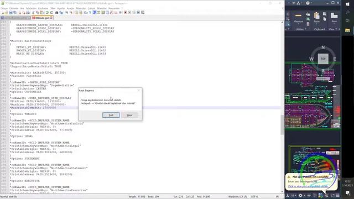The image size is (354, 199).
Task: Click the Save All icon in Notepad++ toolbar
Action: 15,12
